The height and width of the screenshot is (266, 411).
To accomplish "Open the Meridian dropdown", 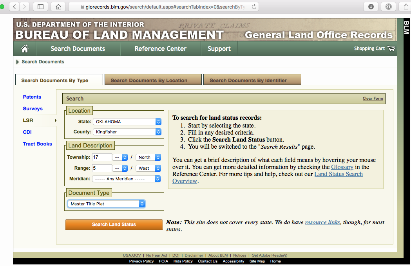I will (126, 179).
